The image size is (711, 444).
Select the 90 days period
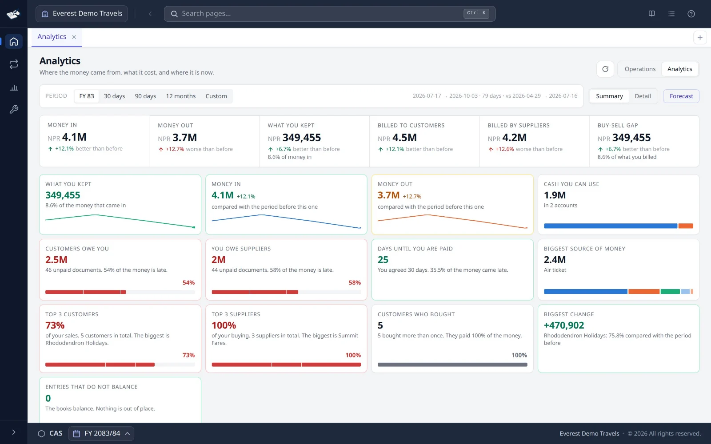click(x=145, y=96)
